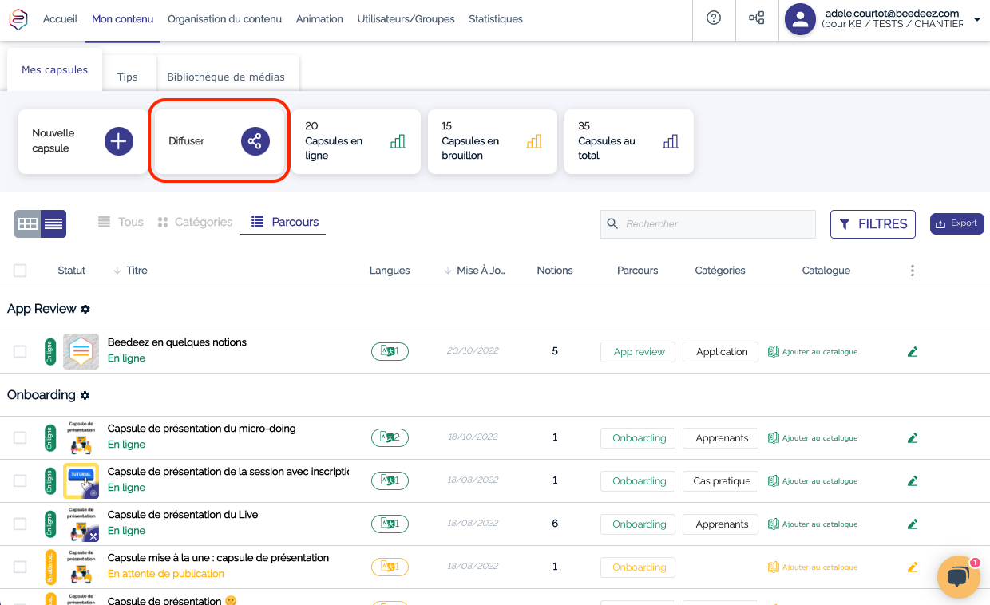
Task: Click the Diffuser share icon
Action: click(x=255, y=141)
